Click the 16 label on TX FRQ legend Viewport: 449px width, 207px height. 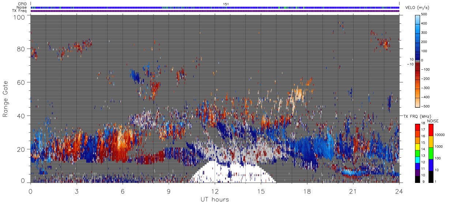tap(423, 136)
